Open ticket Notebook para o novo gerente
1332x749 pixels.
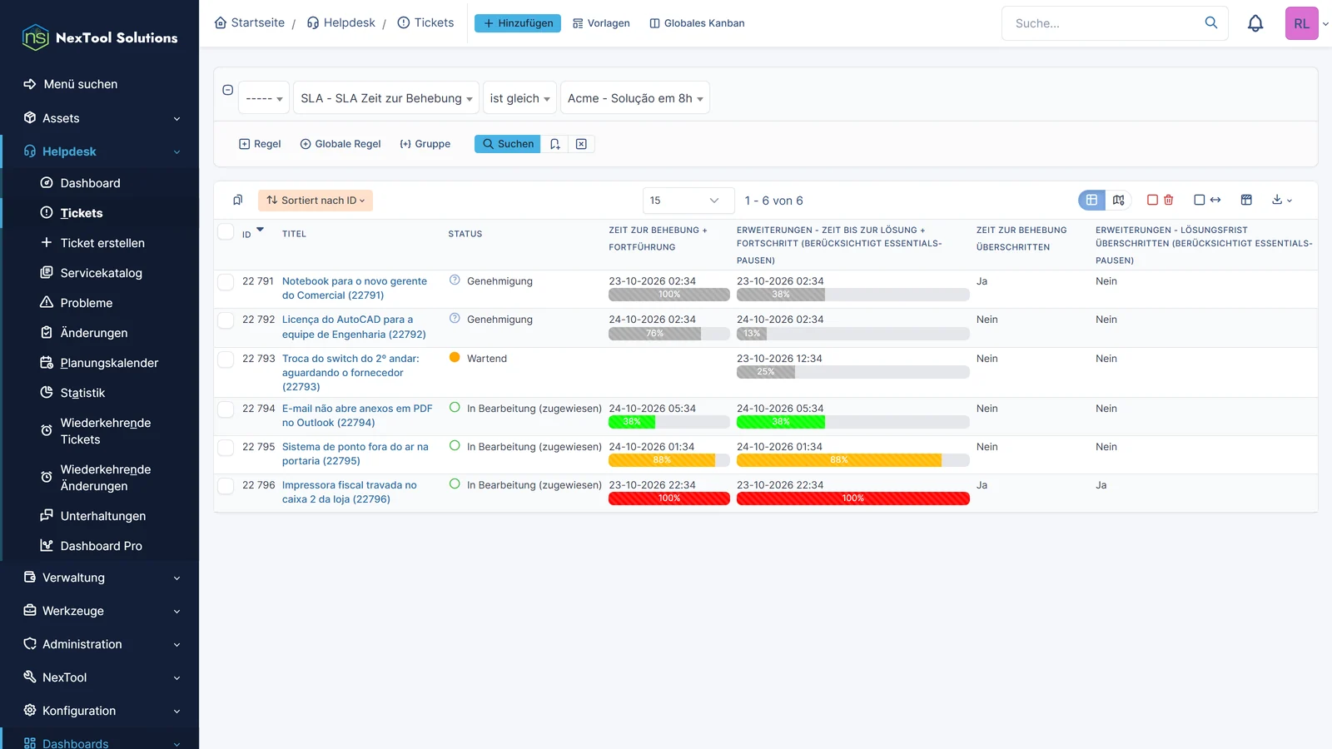tap(355, 288)
